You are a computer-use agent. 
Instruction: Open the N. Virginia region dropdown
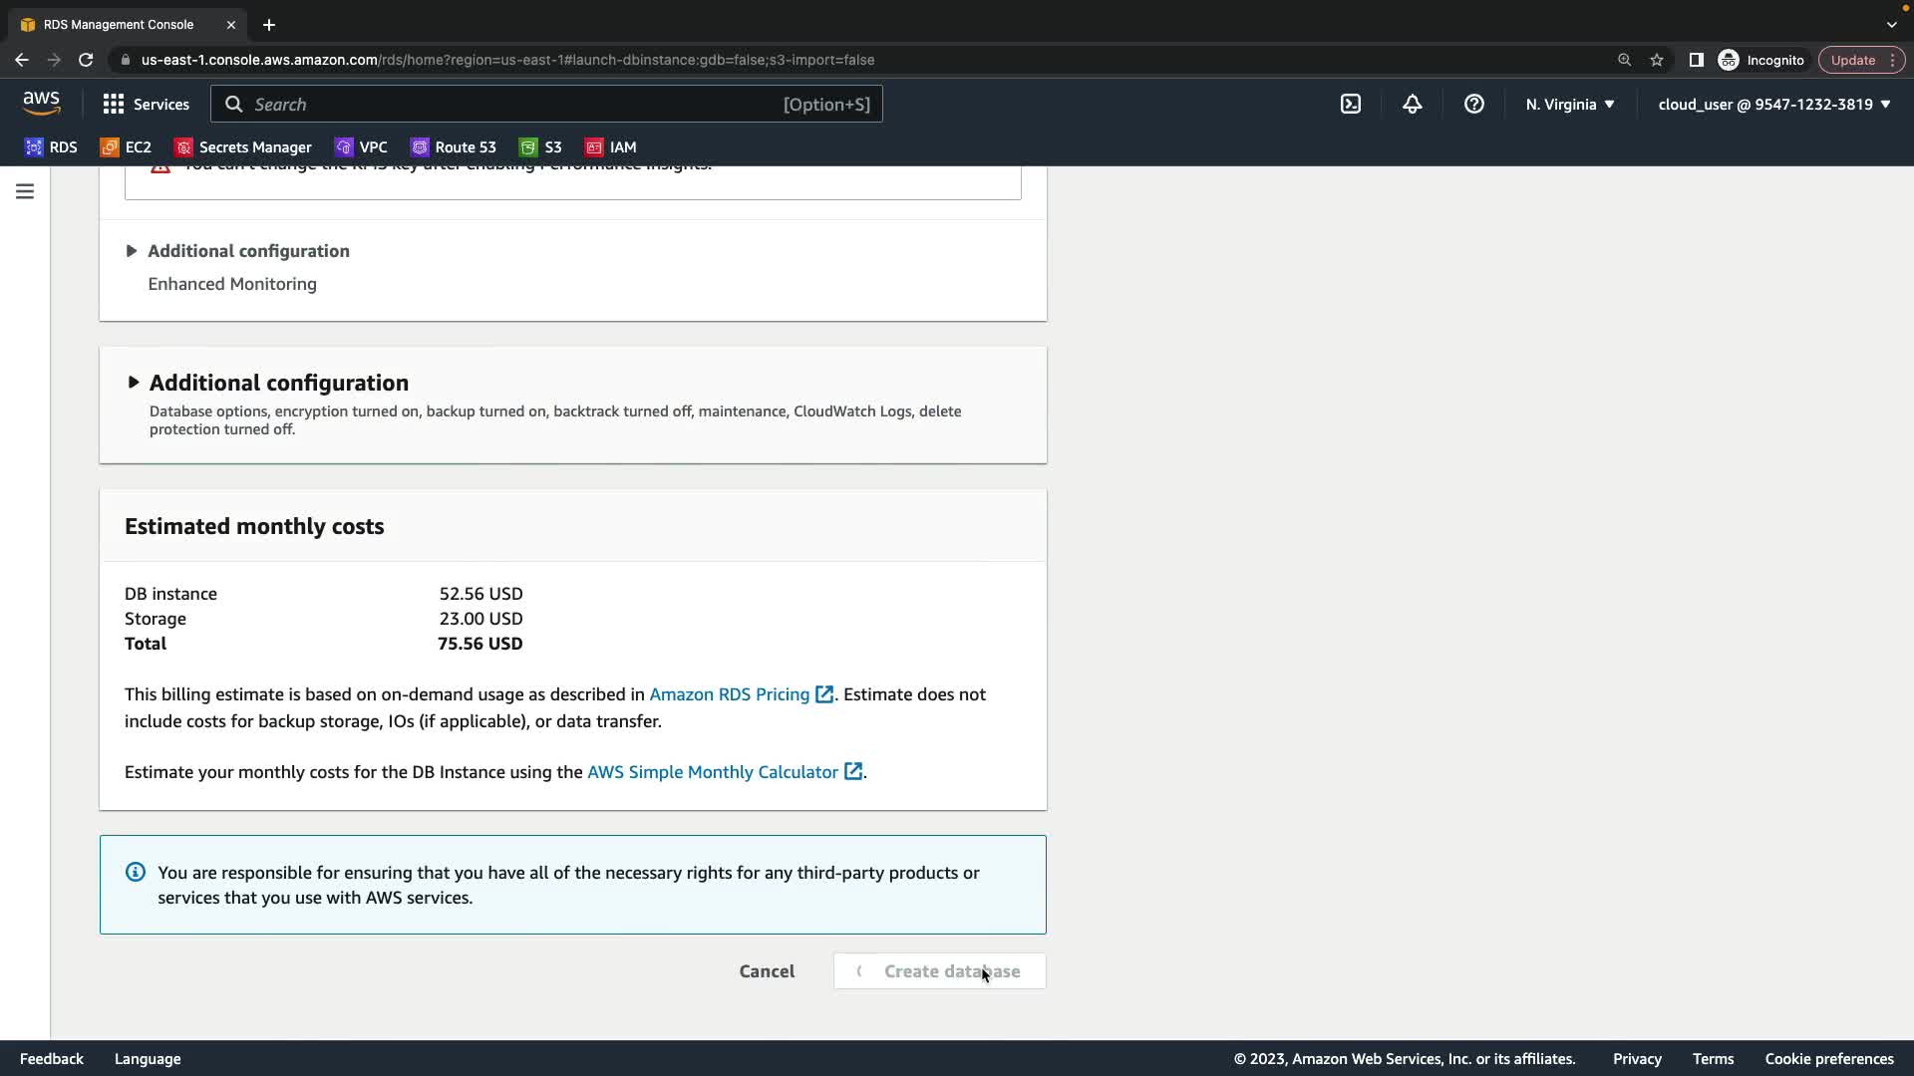point(1569,105)
